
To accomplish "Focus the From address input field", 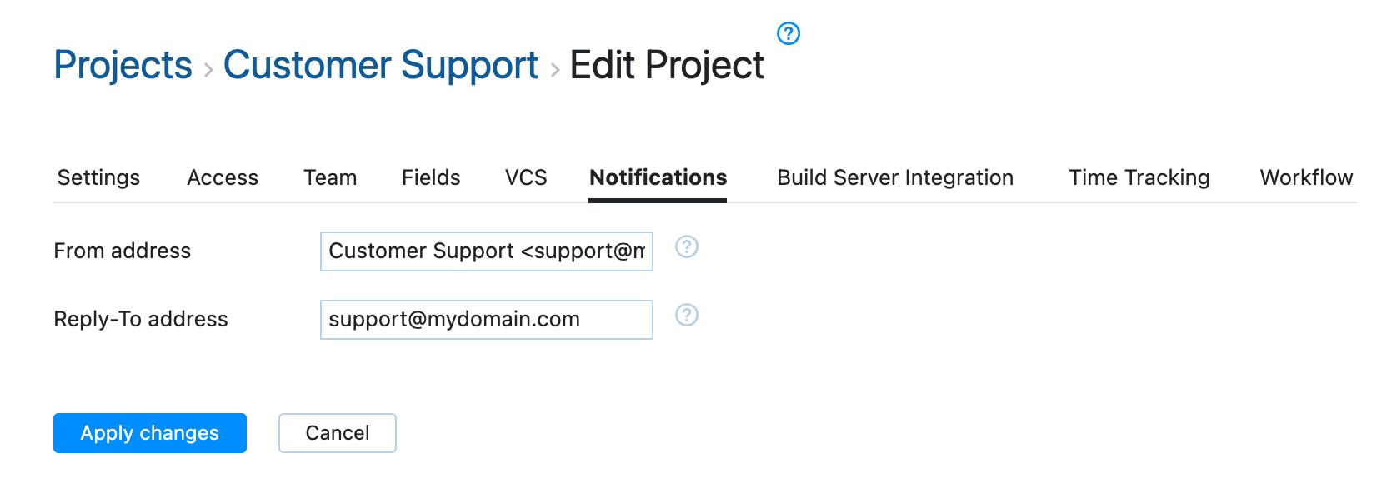I will coord(486,251).
